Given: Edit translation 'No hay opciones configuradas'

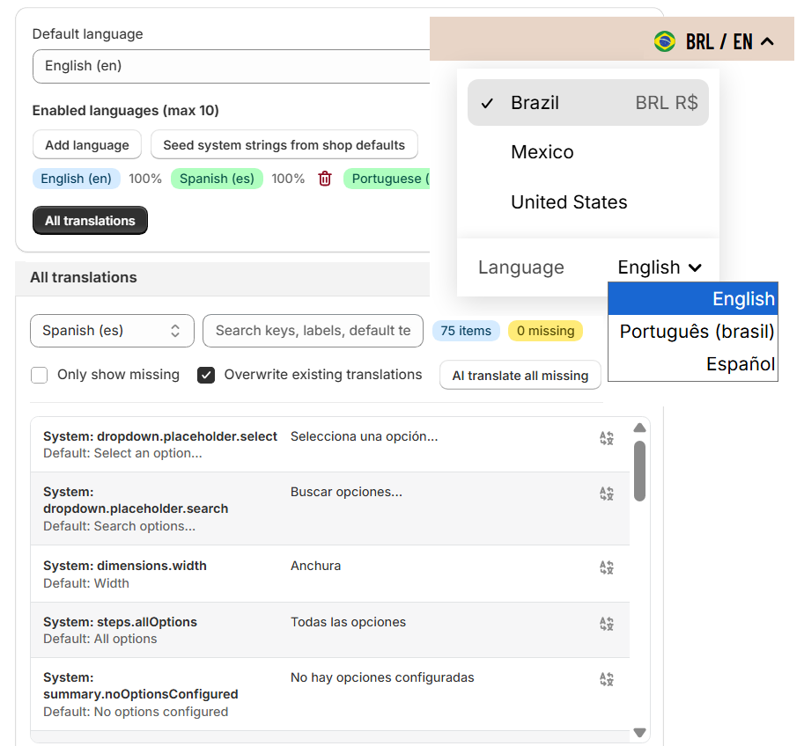Looking at the screenshot, I should coord(382,677).
